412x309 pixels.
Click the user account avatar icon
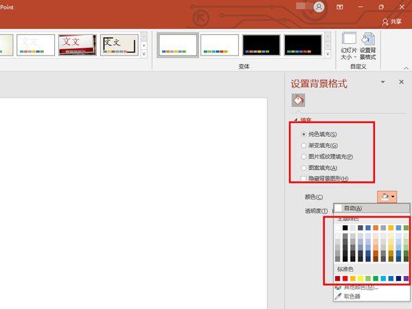319,7
